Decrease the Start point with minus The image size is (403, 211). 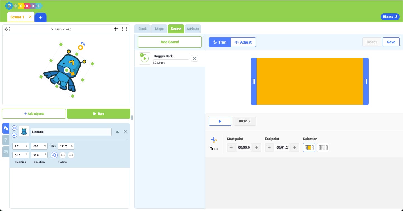click(x=231, y=148)
